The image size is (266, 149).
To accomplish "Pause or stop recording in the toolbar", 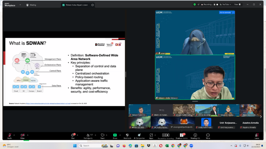I will [x=166, y=135].
